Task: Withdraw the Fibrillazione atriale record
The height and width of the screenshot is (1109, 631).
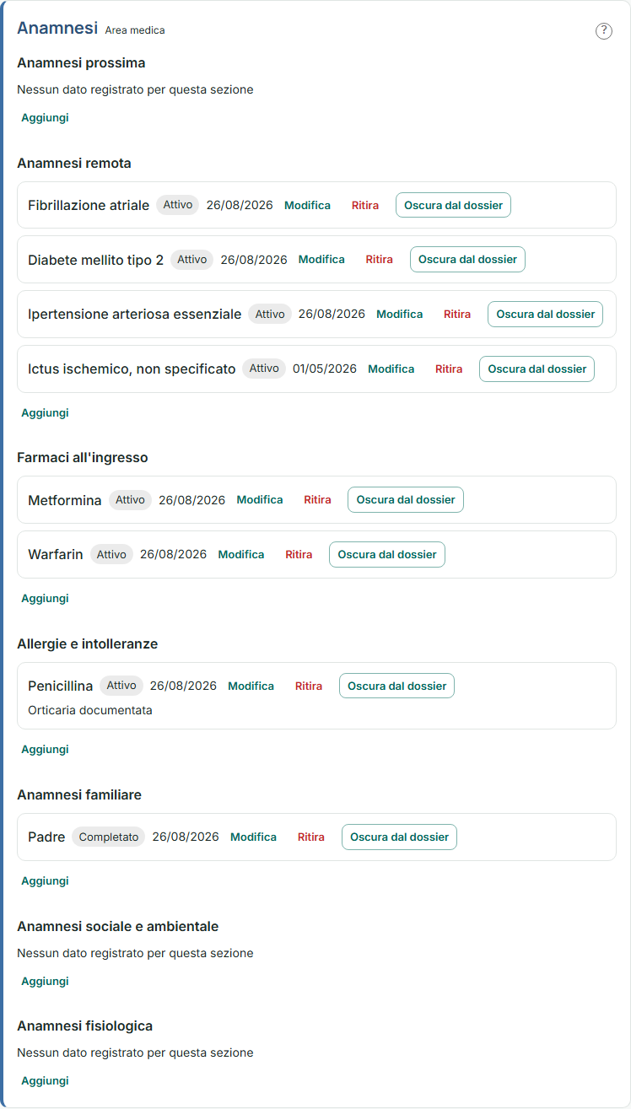Action: point(365,205)
